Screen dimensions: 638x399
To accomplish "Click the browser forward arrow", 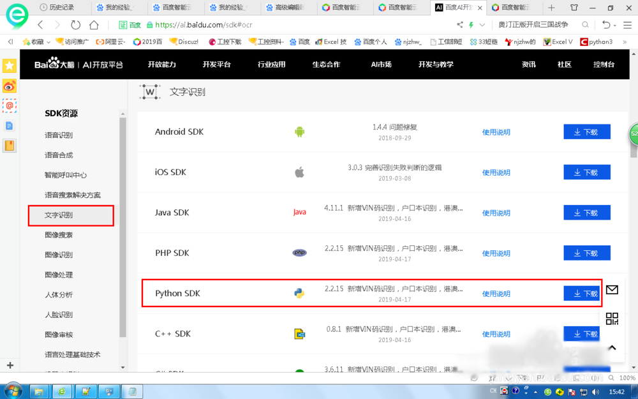I will (x=57, y=25).
